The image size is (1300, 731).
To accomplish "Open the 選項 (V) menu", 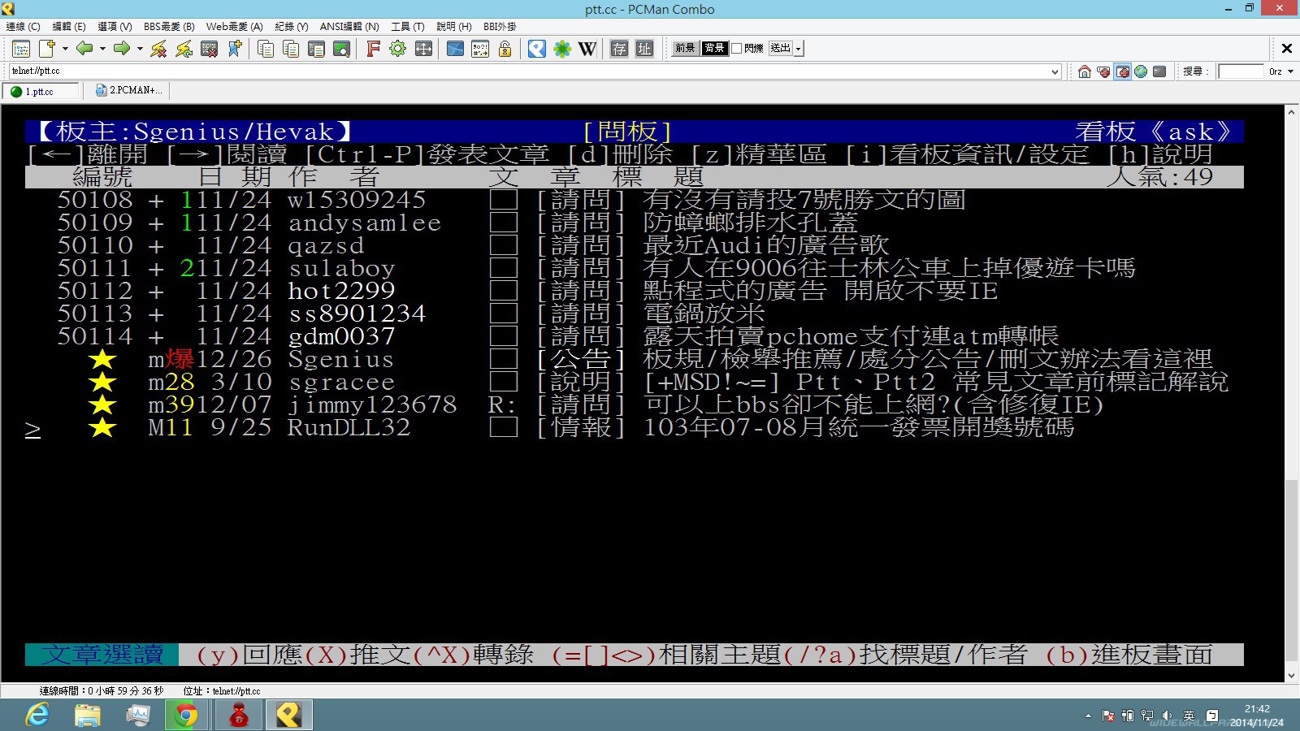I will coord(115,27).
